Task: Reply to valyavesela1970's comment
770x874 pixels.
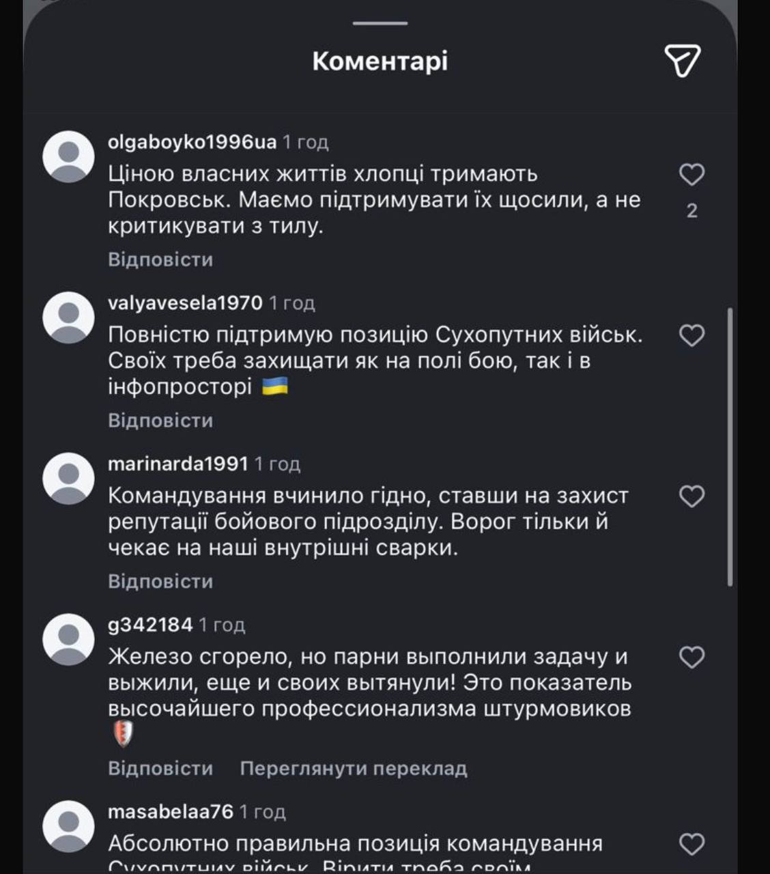Action: point(160,421)
